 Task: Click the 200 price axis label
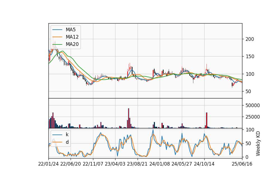pos(250,39)
